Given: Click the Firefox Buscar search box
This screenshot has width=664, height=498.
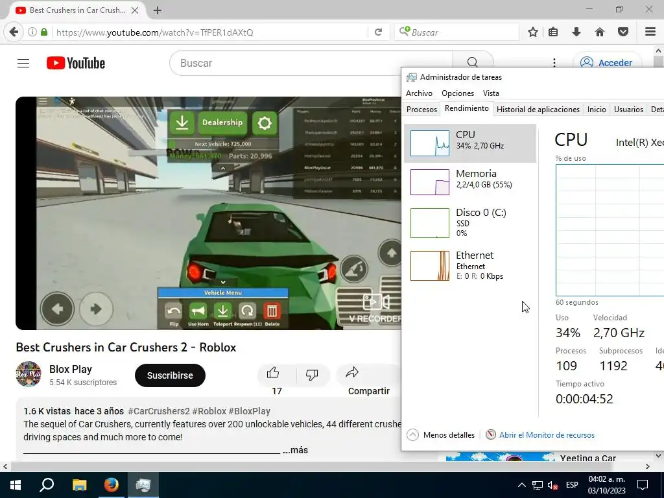Looking at the screenshot, I should point(456,32).
